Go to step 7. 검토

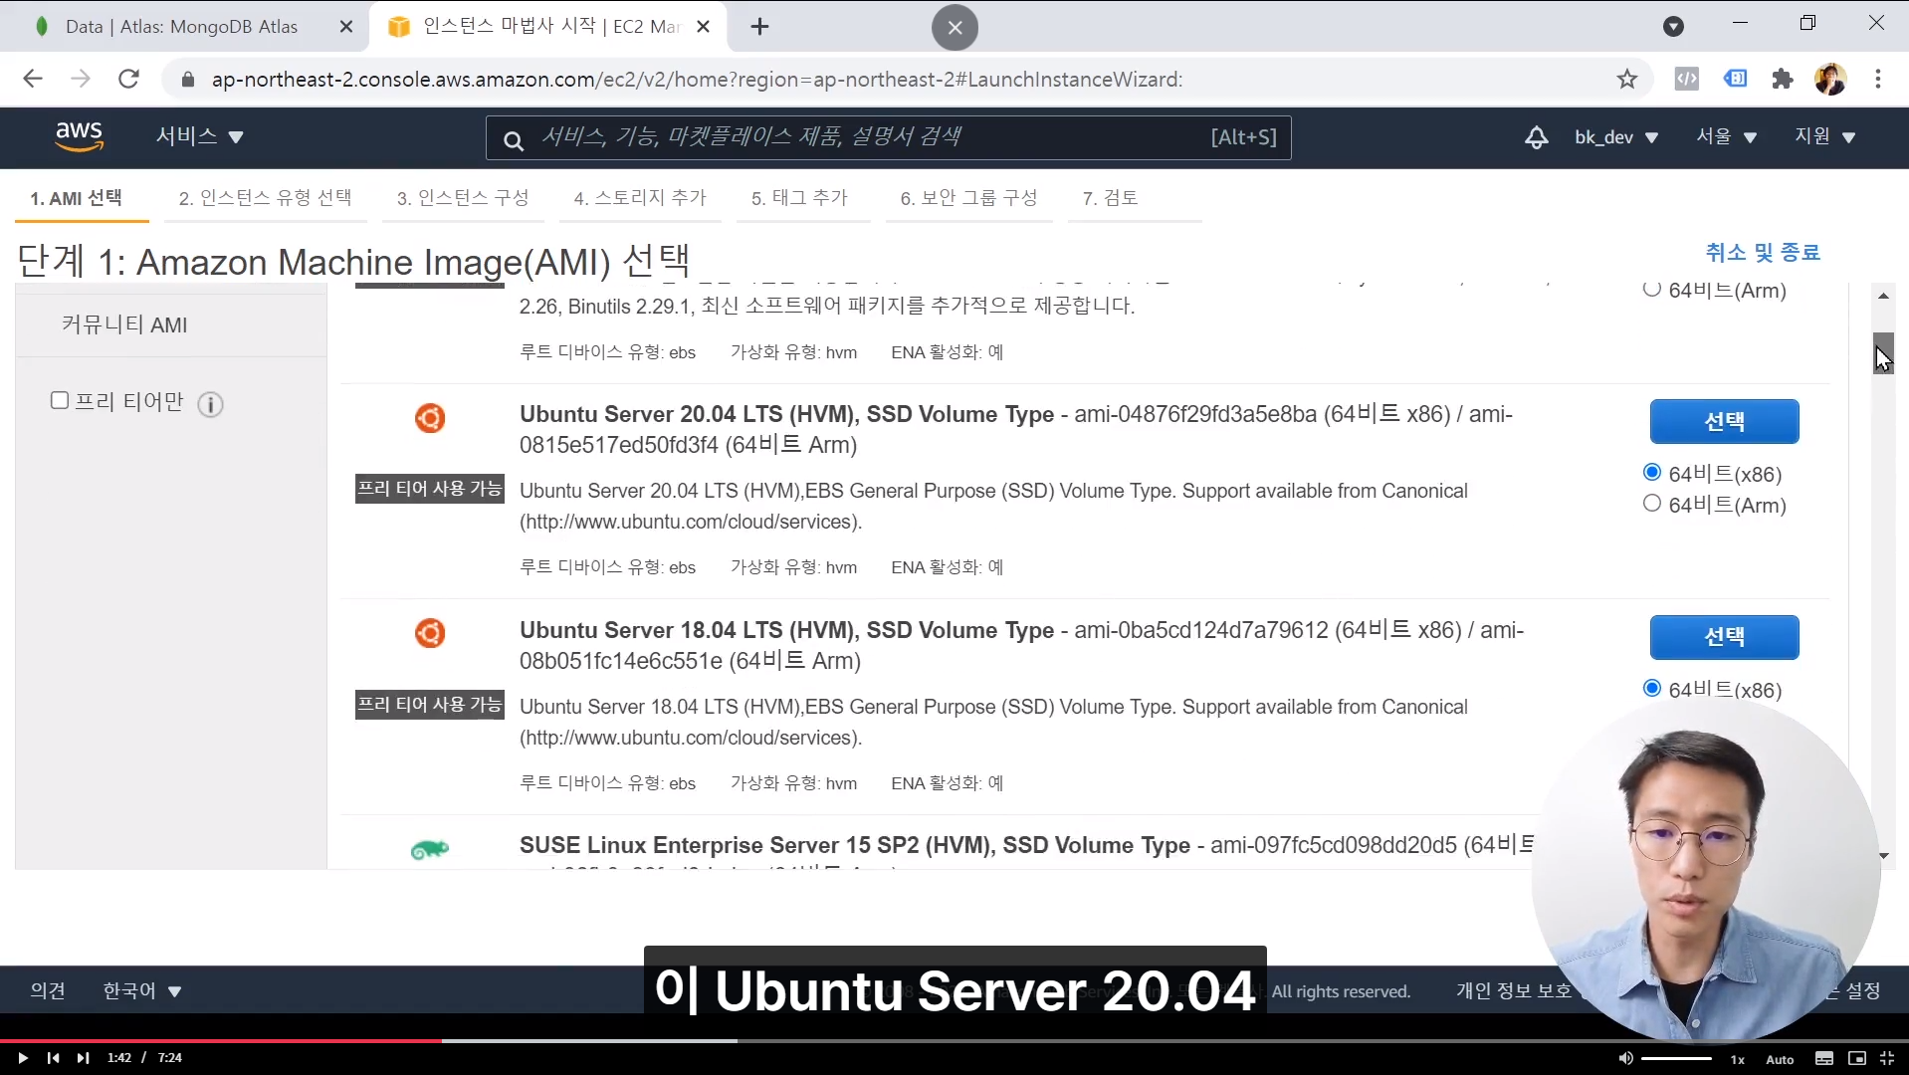(x=1110, y=198)
